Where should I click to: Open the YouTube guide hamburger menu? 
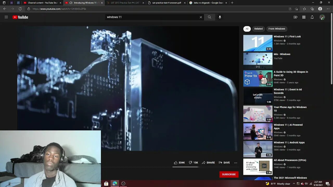click(6, 17)
